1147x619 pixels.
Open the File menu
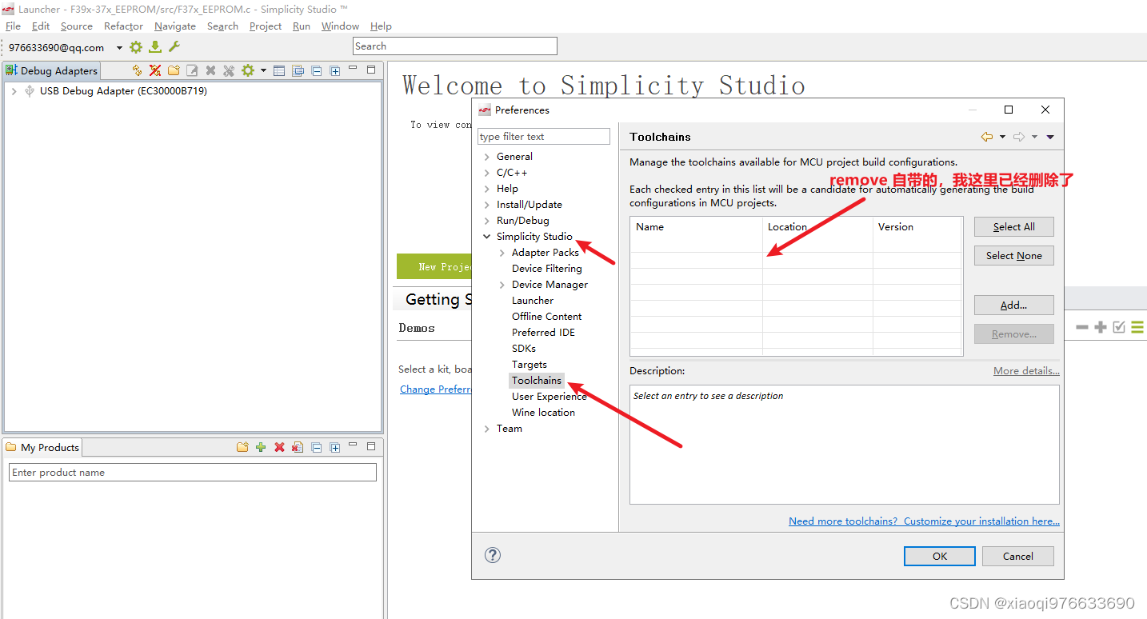point(14,26)
